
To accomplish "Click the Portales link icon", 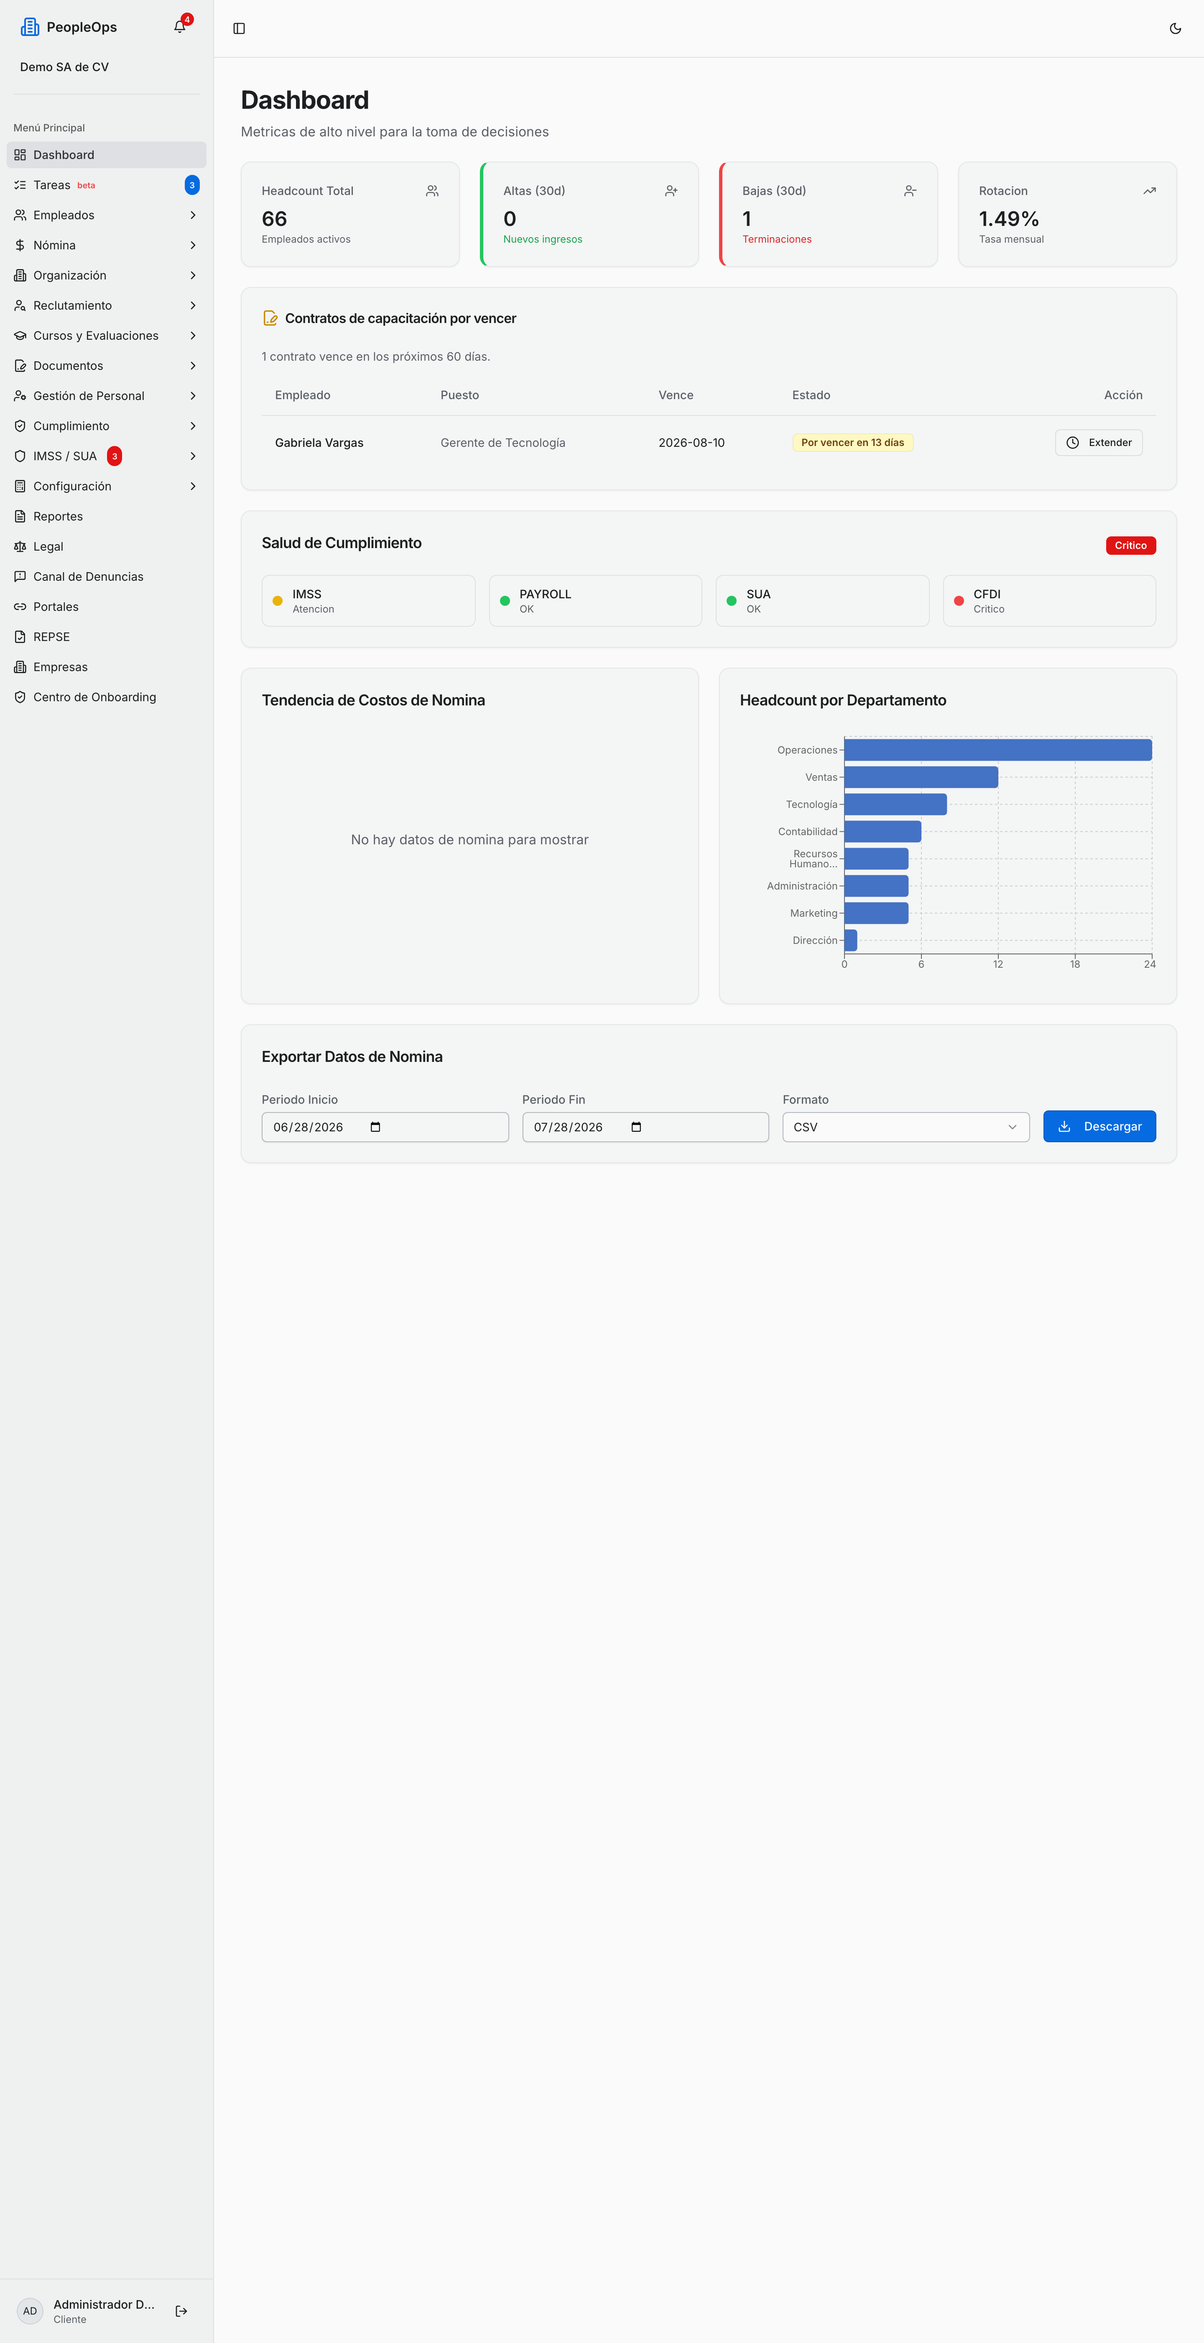I will [x=20, y=607].
